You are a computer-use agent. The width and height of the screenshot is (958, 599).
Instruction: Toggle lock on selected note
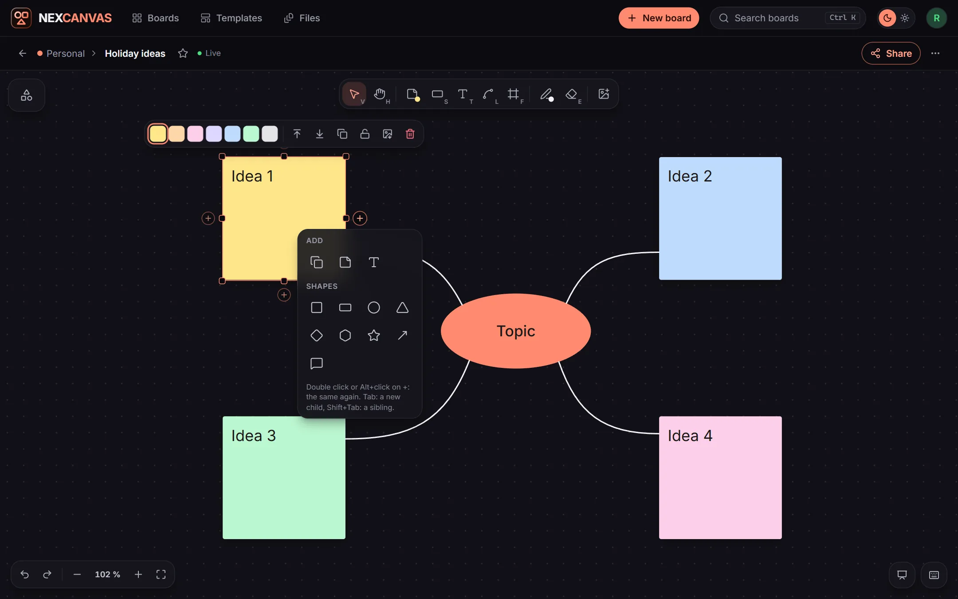(365, 134)
